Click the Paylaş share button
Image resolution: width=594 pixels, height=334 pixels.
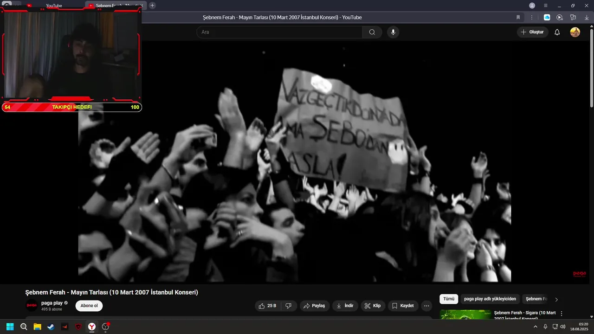pyautogui.click(x=315, y=306)
